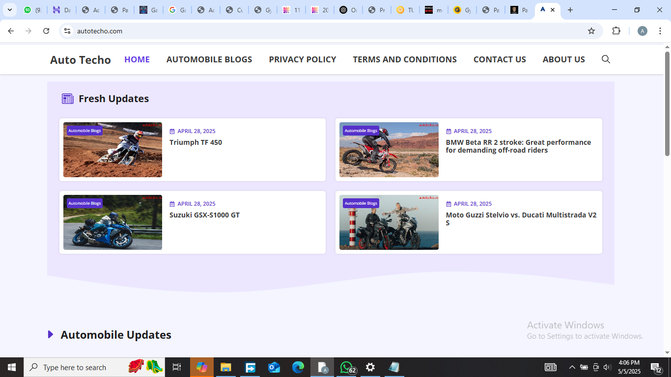Open the battery status tray icon
Screen dimensions: 671x377
(x=584, y=367)
